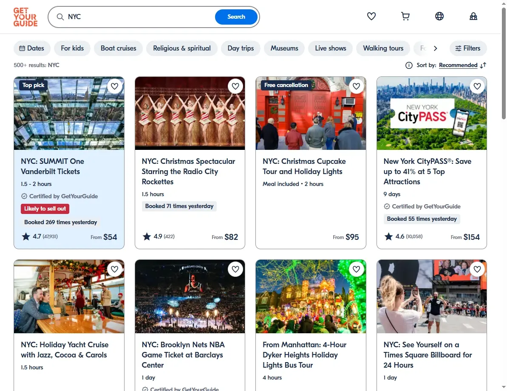Save Christmas Spectacular Rockettes to wishlist
The image size is (507, 391).
pyautogui.click(x=235, y=86)
